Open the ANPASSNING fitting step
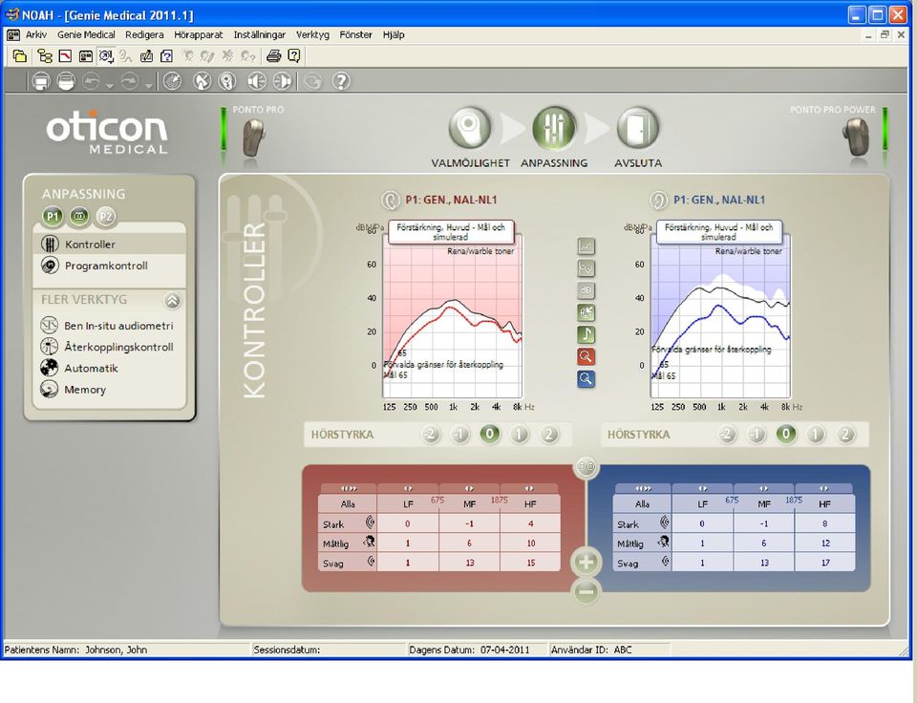This screenshot has height=703, width=917. pos(553,127)
